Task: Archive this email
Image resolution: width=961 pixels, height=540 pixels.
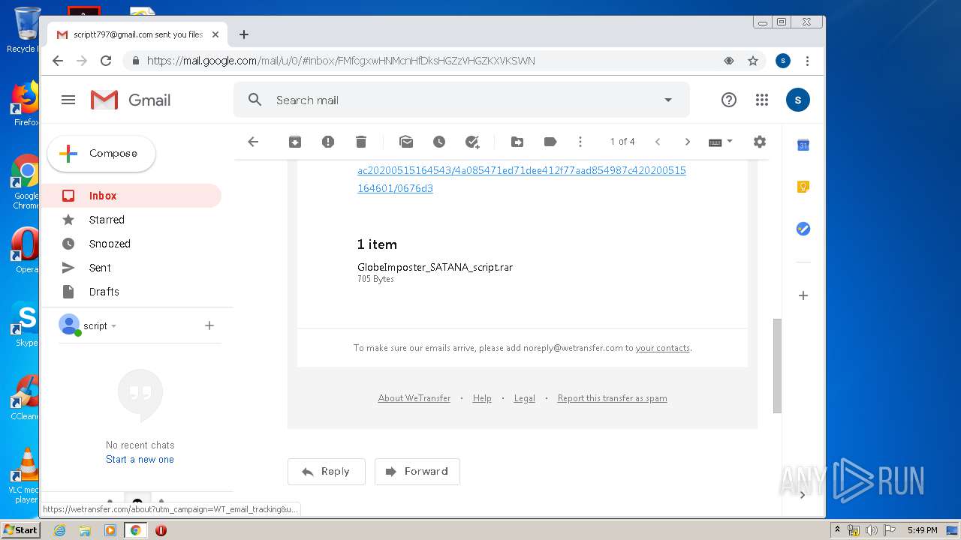Action: 295,142
